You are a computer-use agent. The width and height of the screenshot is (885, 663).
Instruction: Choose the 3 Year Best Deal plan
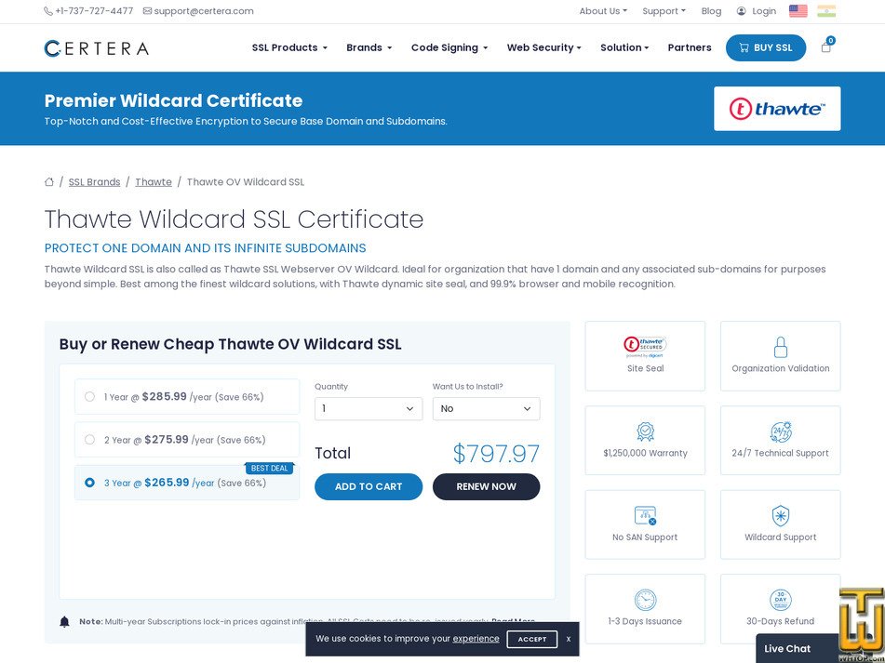89,482
